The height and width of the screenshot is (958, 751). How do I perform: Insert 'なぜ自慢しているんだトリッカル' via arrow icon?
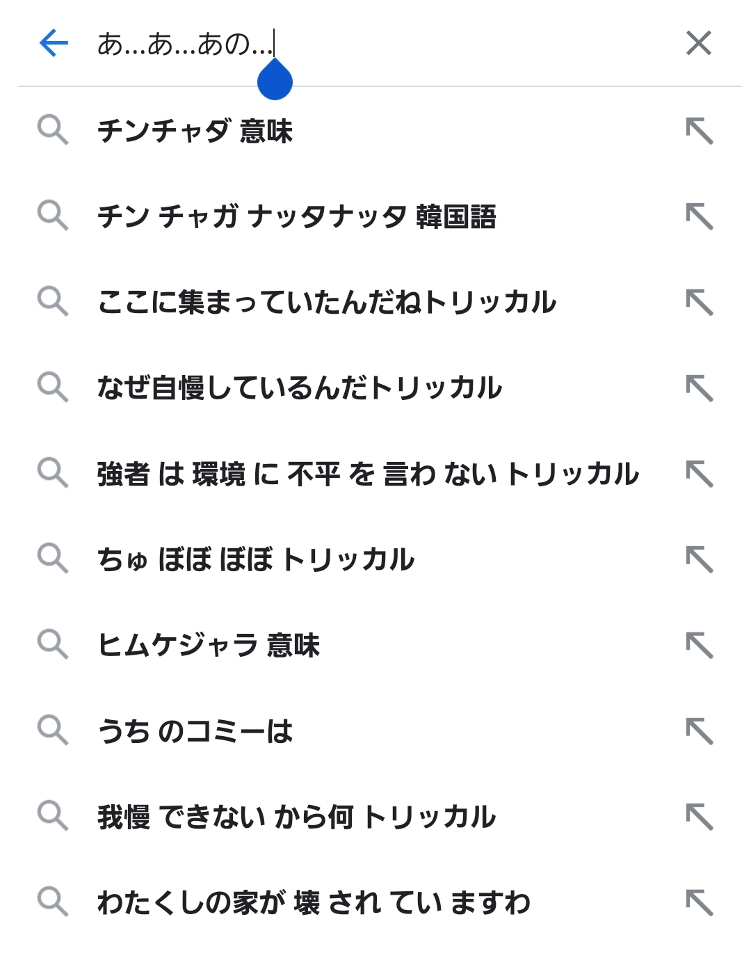[699, 388]
